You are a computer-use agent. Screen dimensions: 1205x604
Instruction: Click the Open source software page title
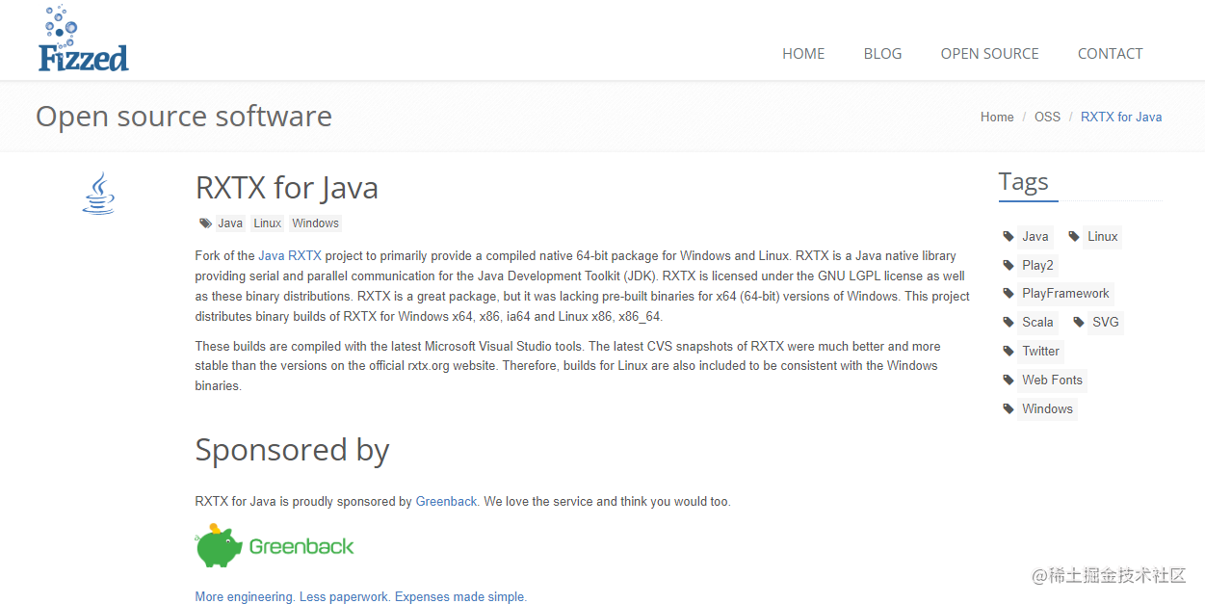[184, 117]
